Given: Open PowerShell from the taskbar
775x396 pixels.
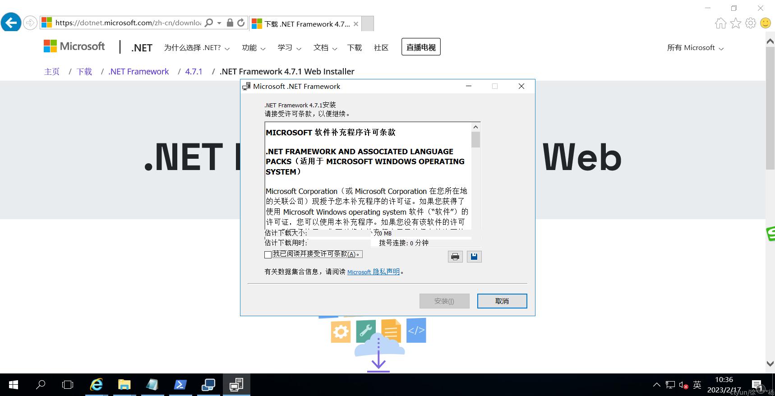Looking at the screenshot, I should point(180,385).
